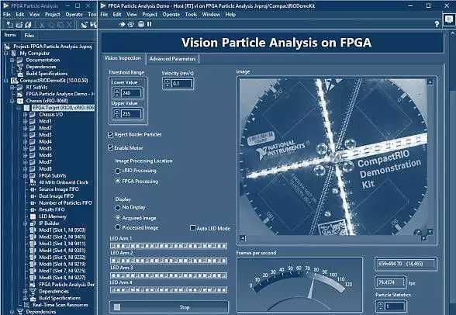Select Mod8 (Slot 8, NI 9227) module
The height and width of the screenshot is (315, 456).
click(x=62, y=278)
